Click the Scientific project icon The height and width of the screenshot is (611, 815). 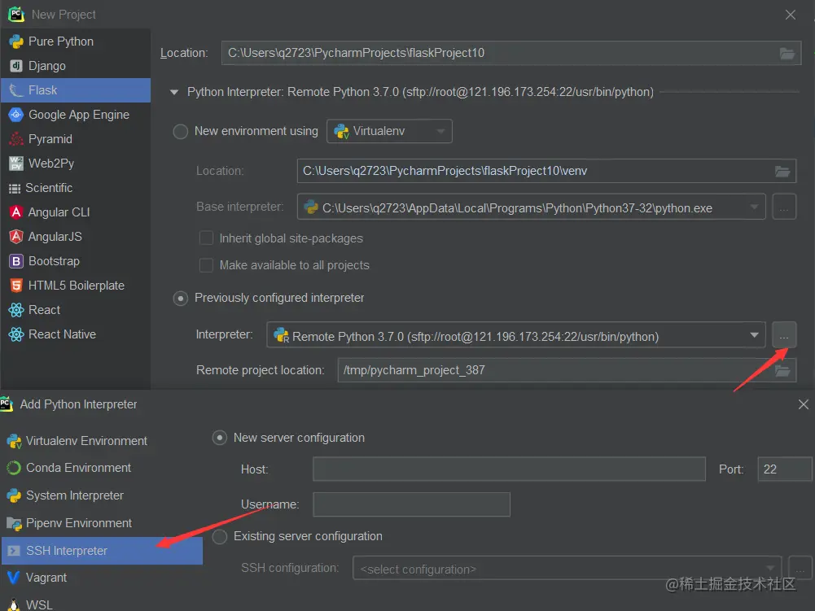15,188
